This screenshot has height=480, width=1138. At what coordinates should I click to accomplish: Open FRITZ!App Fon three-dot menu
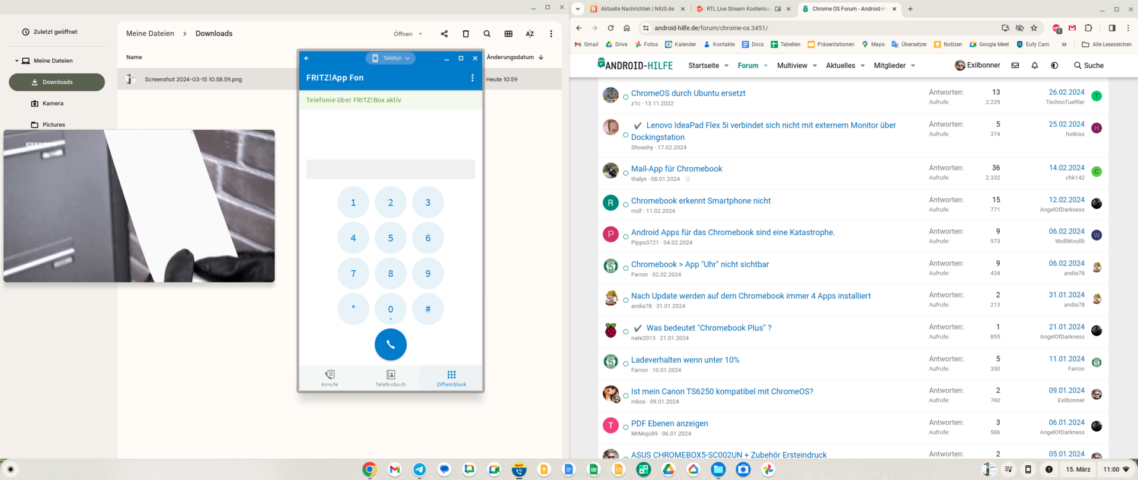pyautogui.click(x=472, y=78)
